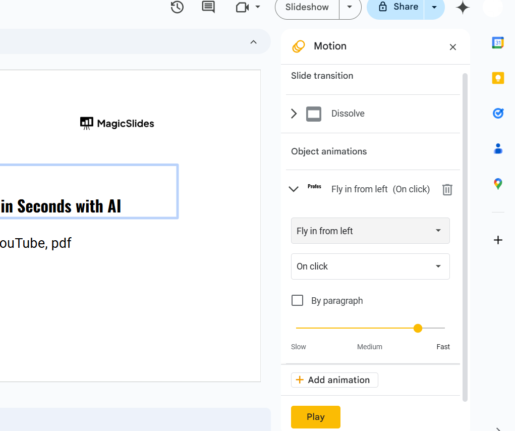The image size is (515, 431).
Task: Open Google Tasks sidebar icon
Action: coord(498,113)
